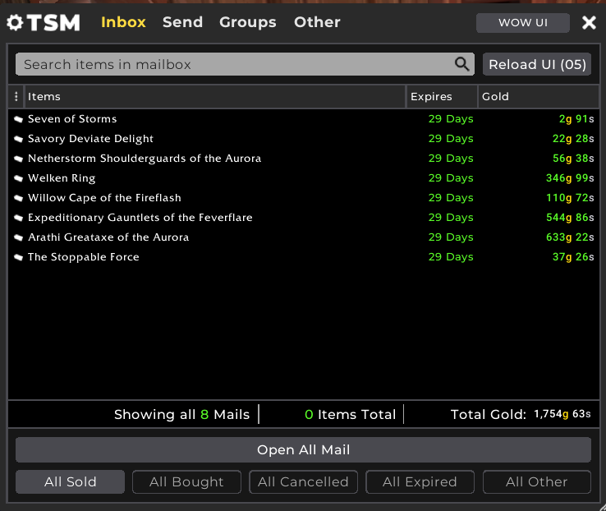Focus the Search items in mailbox field
Screen dimensions: 606x511
[x=245, y=64]
